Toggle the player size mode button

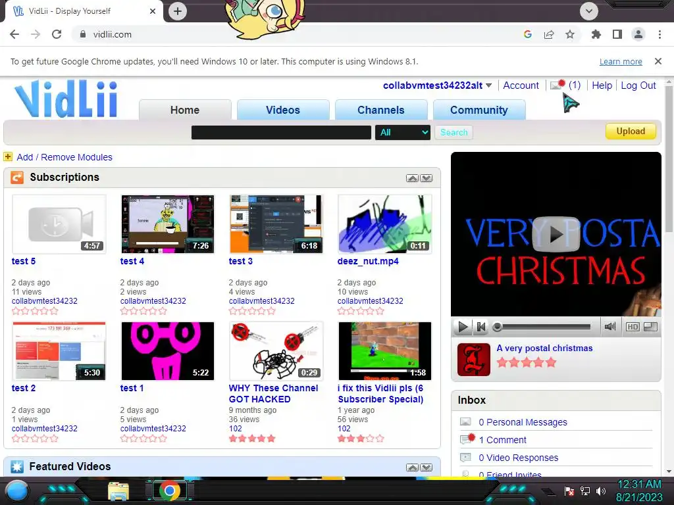[x=650, y=327]
